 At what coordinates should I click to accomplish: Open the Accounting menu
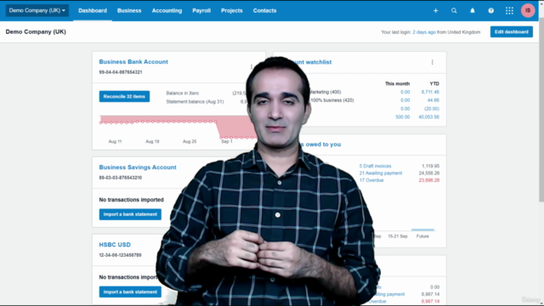click(167, 11)
